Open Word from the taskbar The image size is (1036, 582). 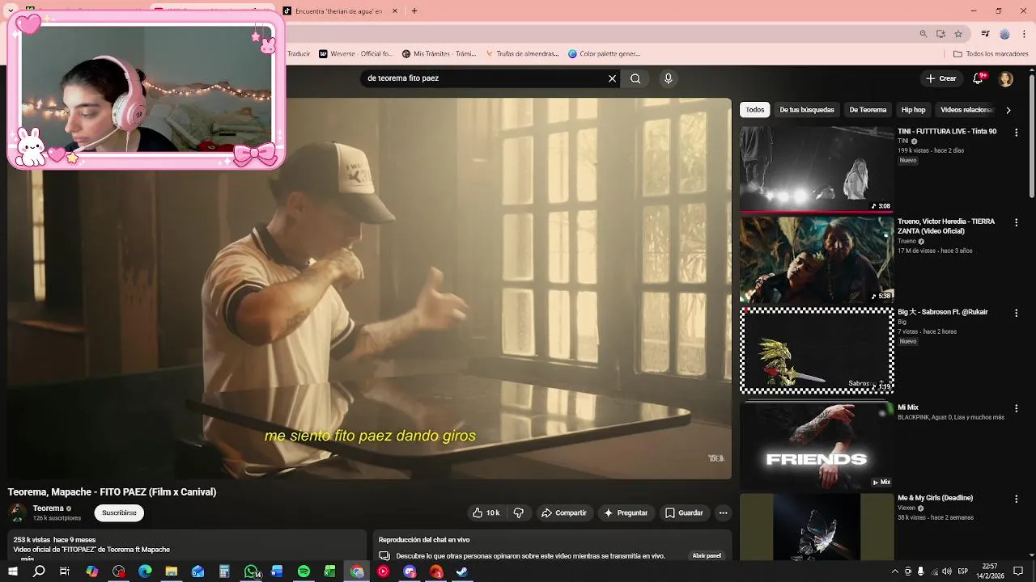pos(277,571)
